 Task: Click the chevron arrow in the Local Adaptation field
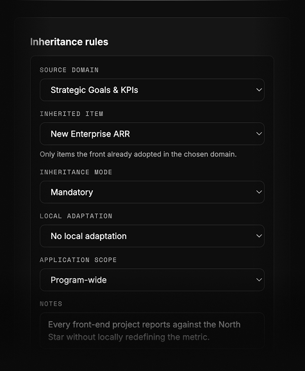pos(259,236)
